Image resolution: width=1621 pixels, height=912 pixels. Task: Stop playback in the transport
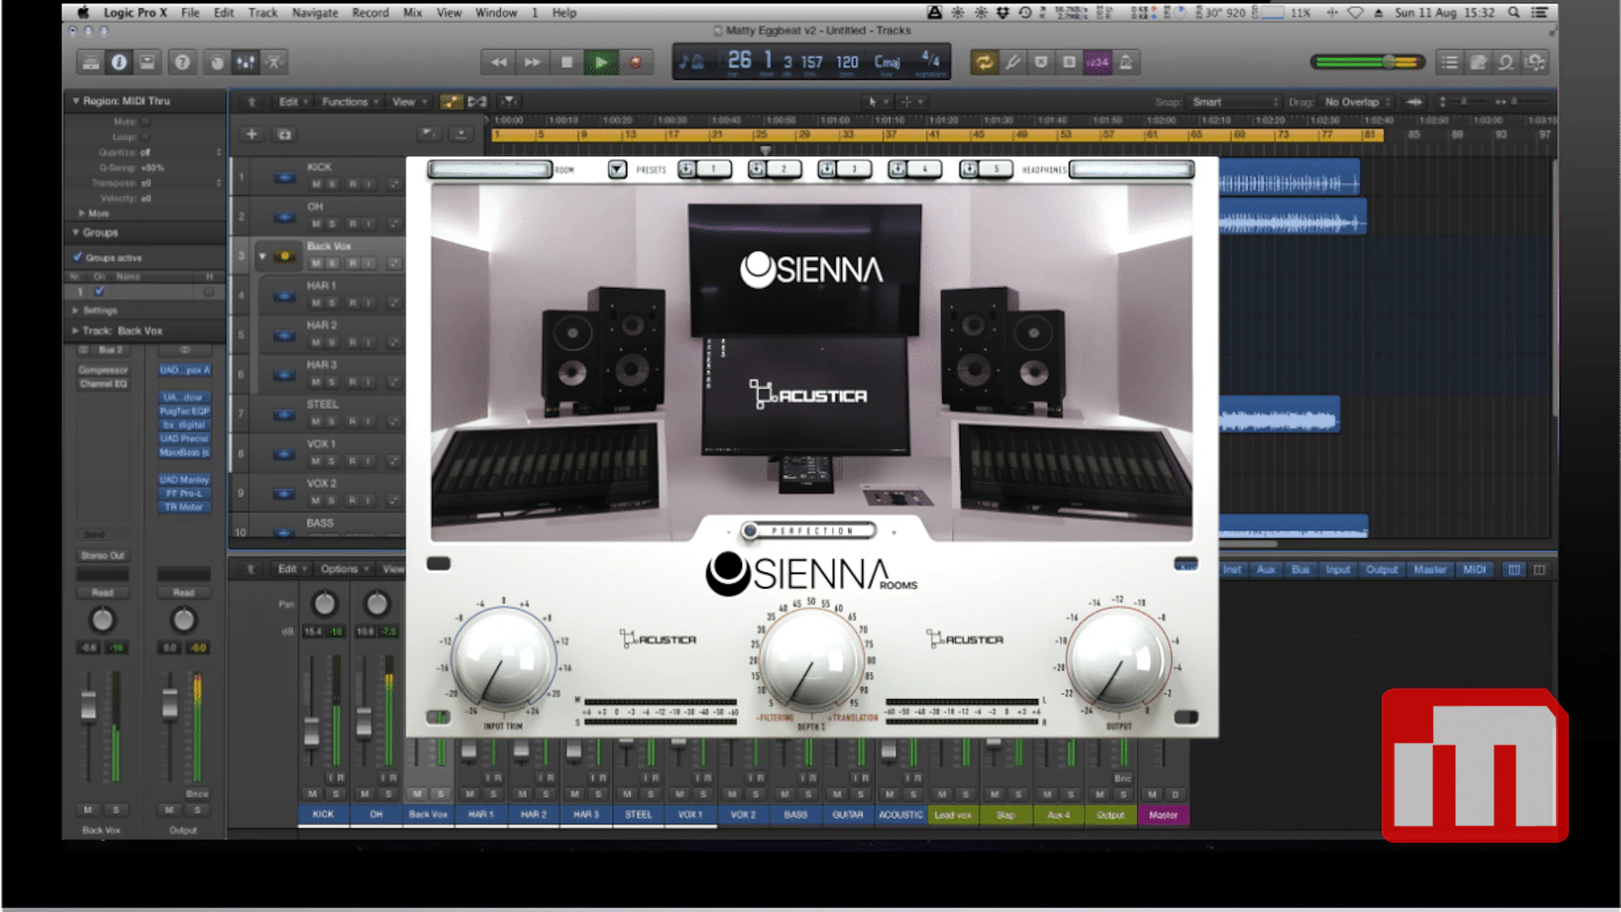click(567, 62)
